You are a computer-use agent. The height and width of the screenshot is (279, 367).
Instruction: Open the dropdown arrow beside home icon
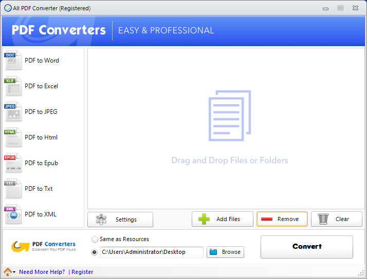pos(14,272)
